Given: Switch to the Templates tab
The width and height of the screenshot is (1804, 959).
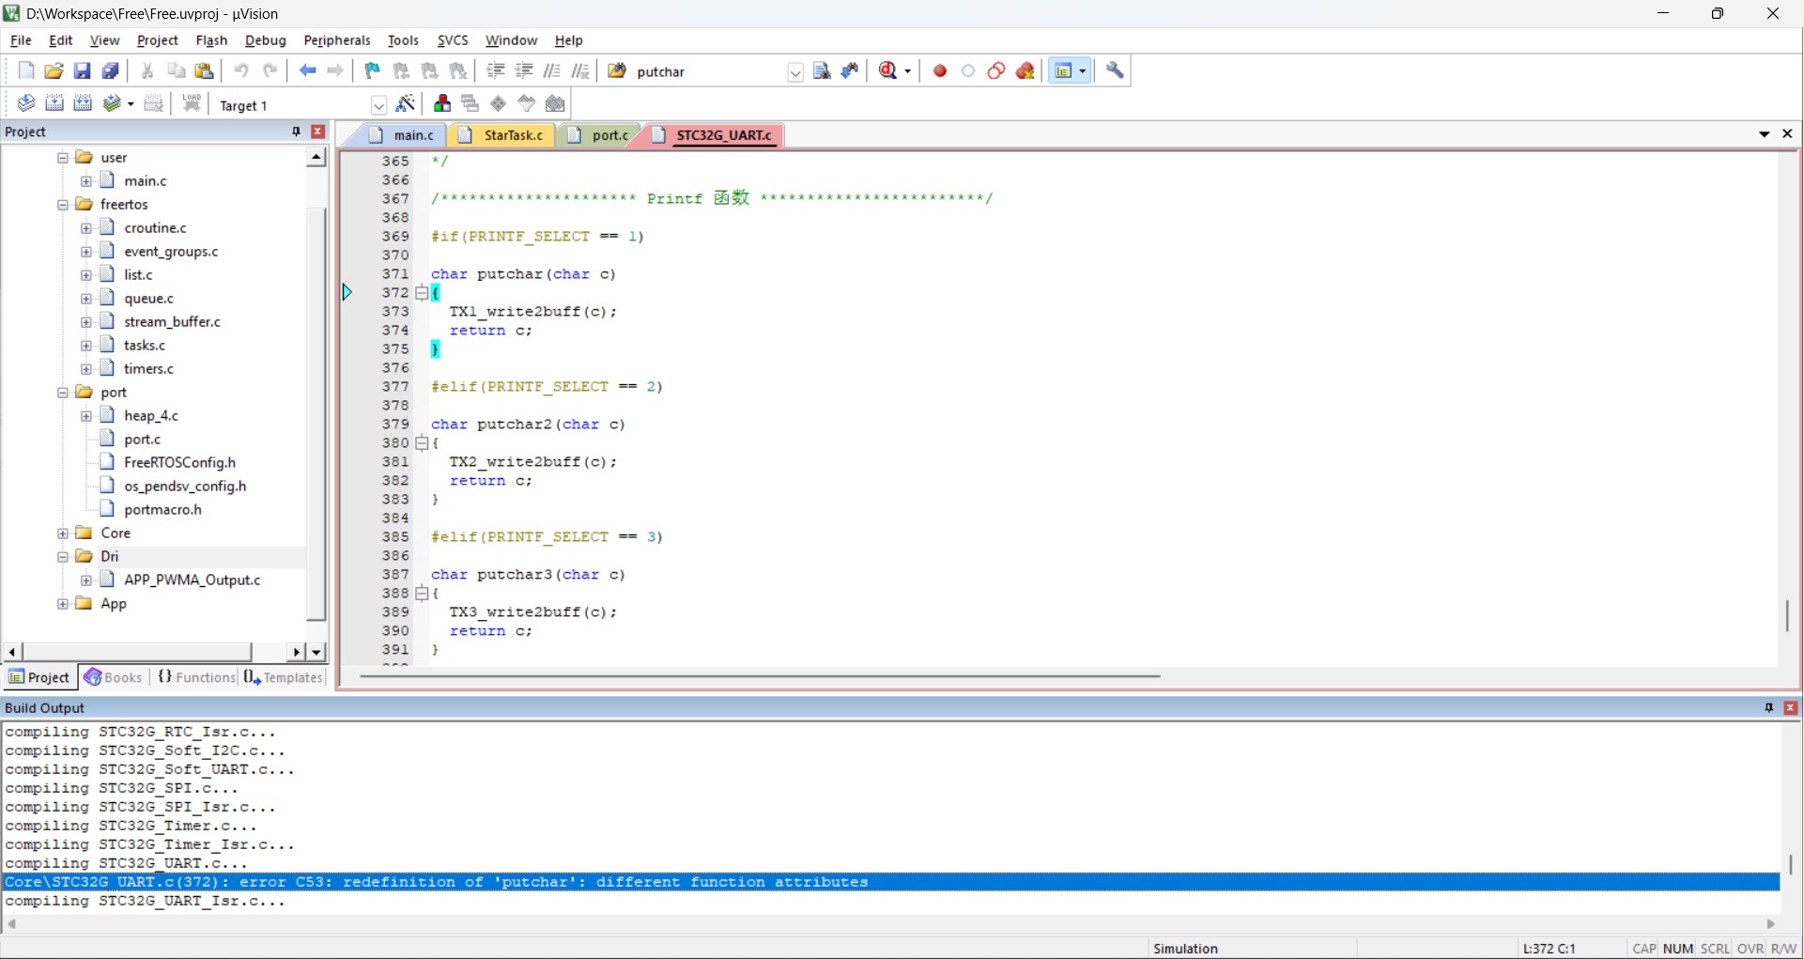Looking at the screenshot, I should click(284, 677).
